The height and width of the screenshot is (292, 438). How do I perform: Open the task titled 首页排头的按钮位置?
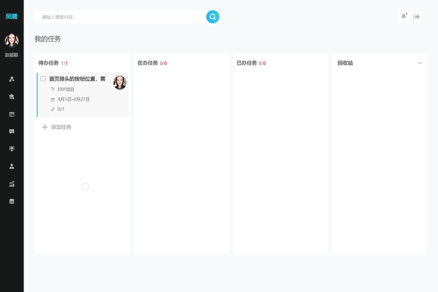77,79
